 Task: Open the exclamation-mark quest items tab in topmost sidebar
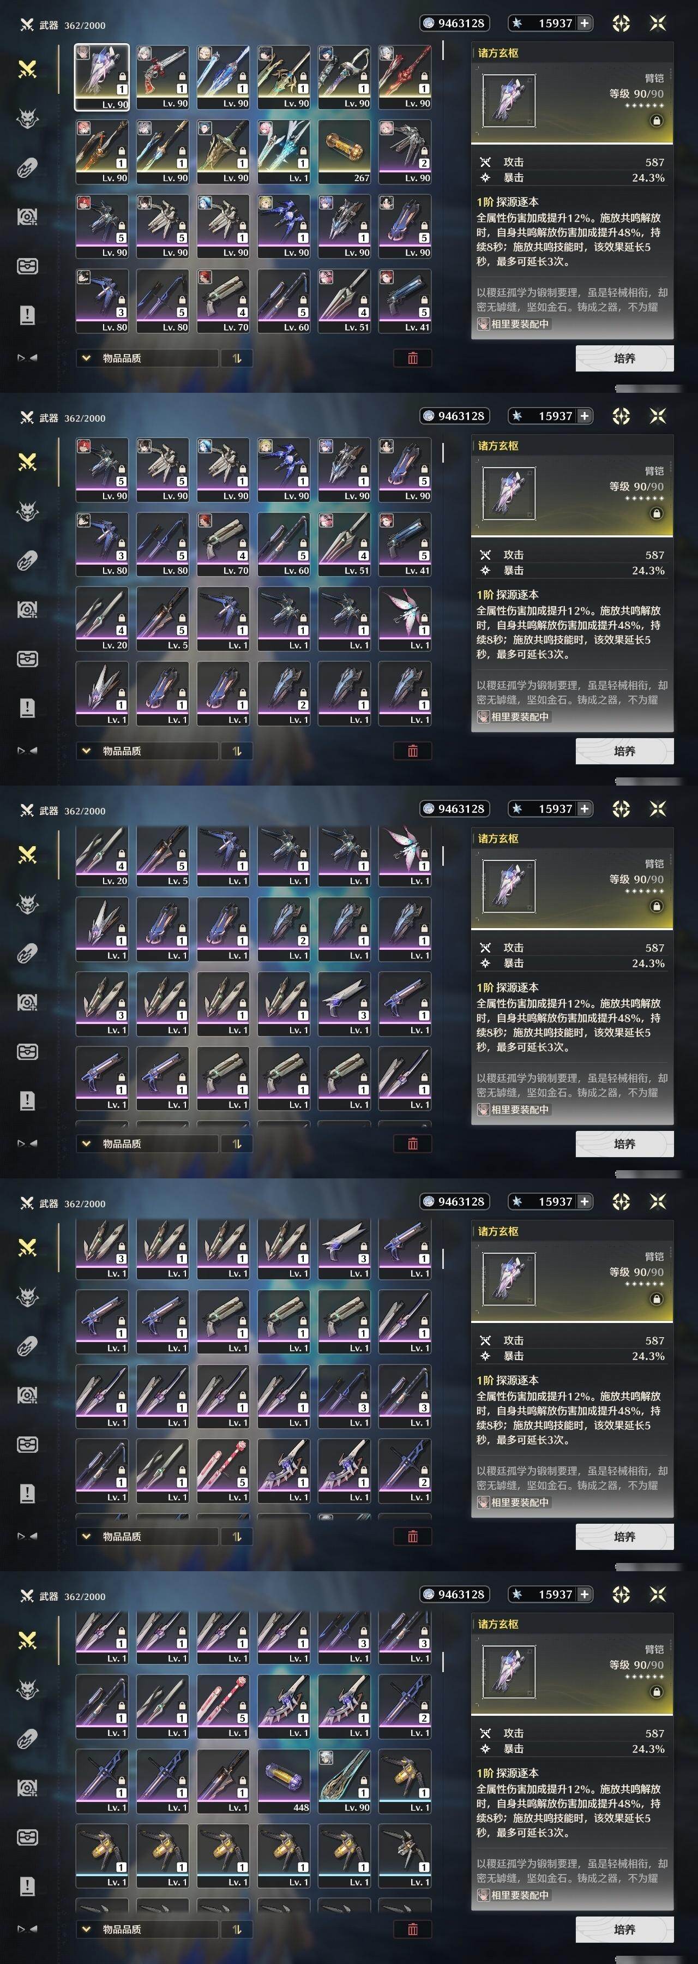pos(27,315)
